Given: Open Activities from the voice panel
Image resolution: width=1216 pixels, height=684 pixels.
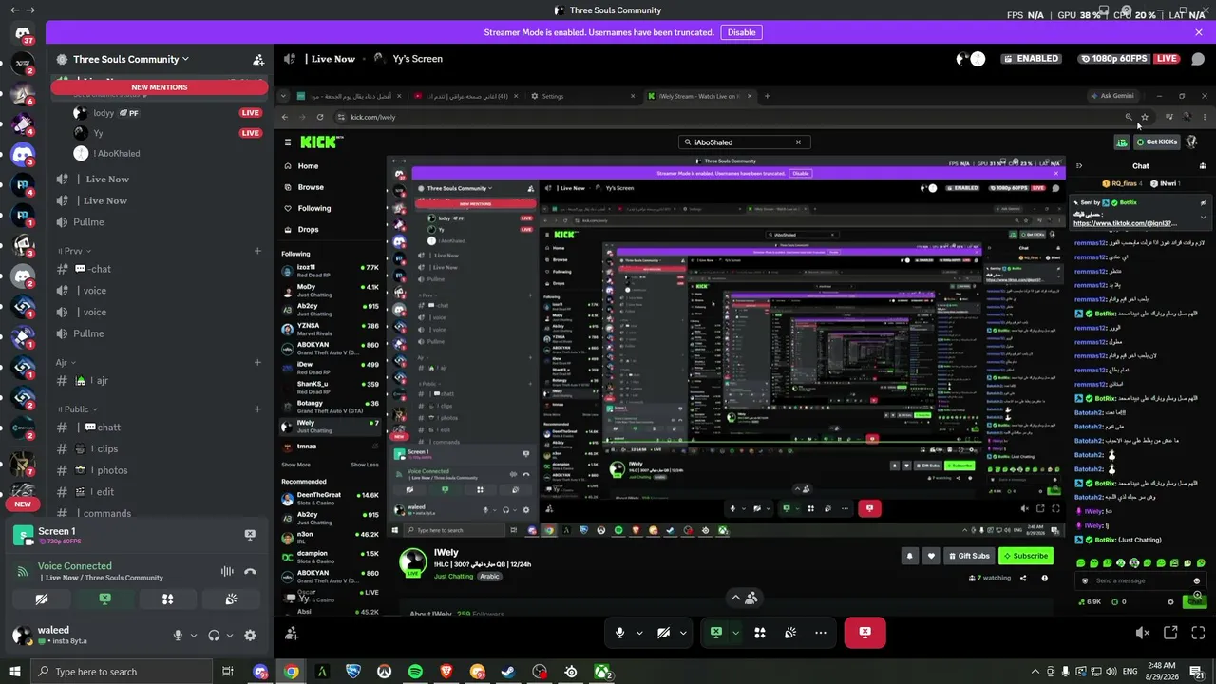Looking at the screenshot, I should click(168, 599).
